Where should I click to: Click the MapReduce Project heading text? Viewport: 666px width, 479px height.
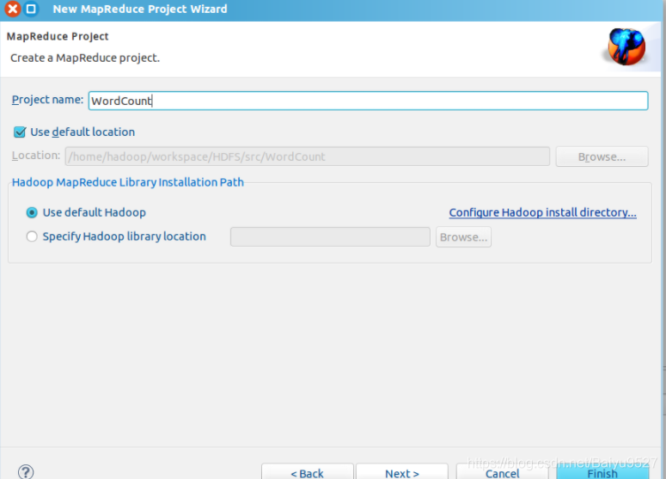click(58, 37)
